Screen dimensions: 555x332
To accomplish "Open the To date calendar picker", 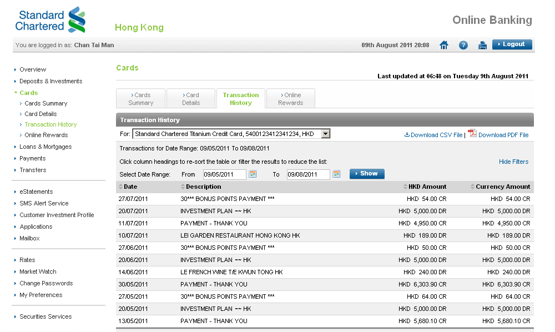I will coord(336,174).
